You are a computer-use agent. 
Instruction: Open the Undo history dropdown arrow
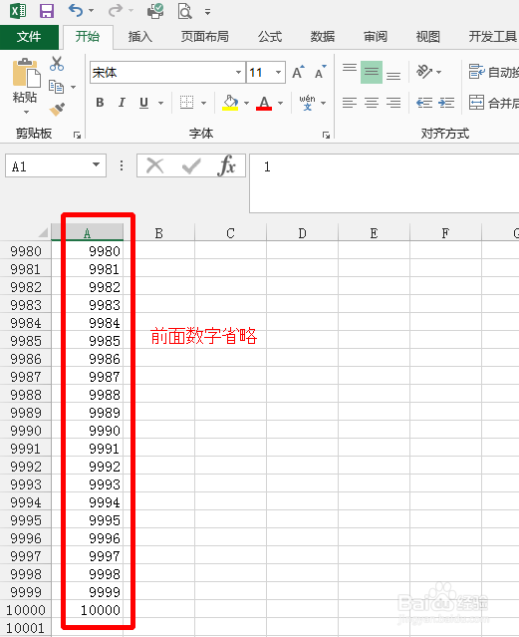coord(91,11)
